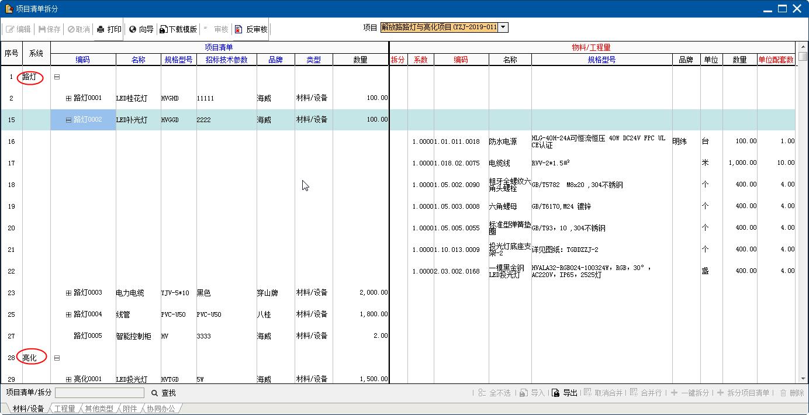Image resolution: width=809 pixels, height=415 pixels.
Task: Click the 查找 search magnifier icon
Action: (x=154, y=393)
